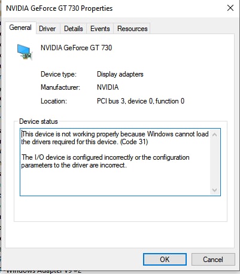Open the Details tab
This screenshot has width=240, height=274.
[x=74, y=29]
